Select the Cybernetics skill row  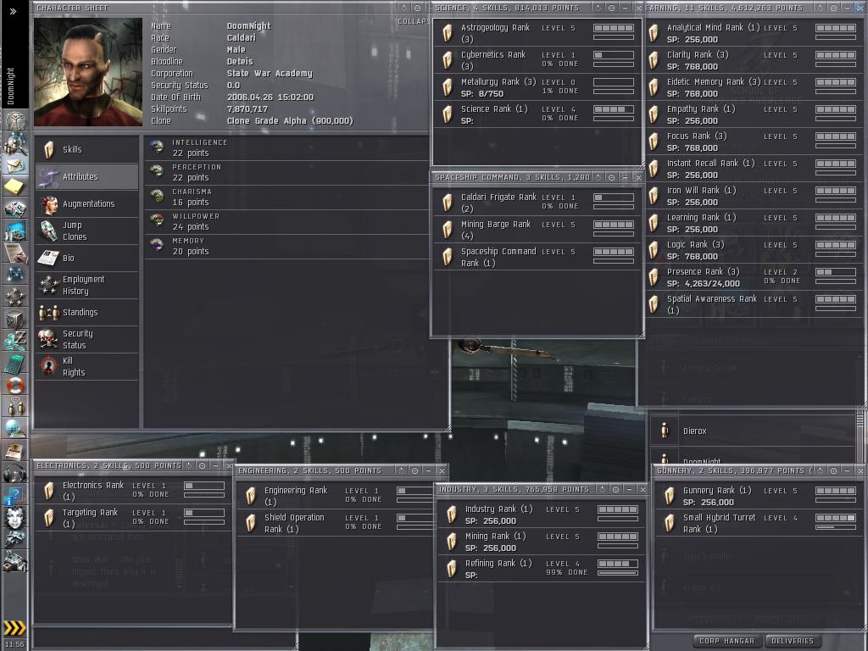(537, 60)
